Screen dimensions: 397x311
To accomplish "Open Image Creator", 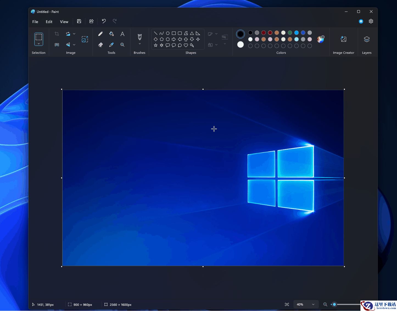I will tap(343, 39).
